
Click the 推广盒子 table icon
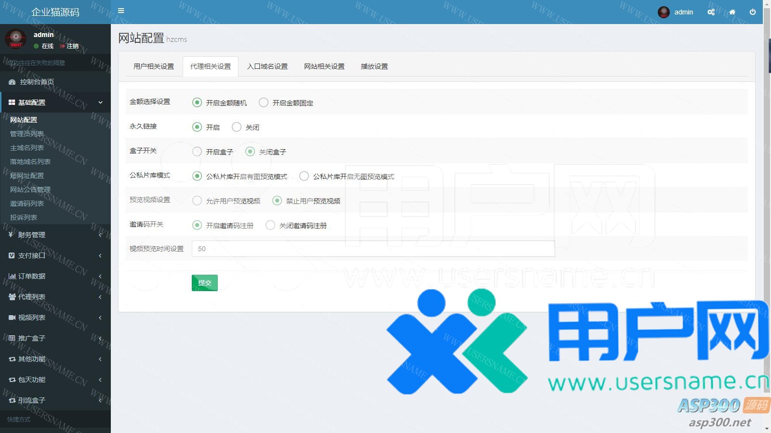(12, 338)
